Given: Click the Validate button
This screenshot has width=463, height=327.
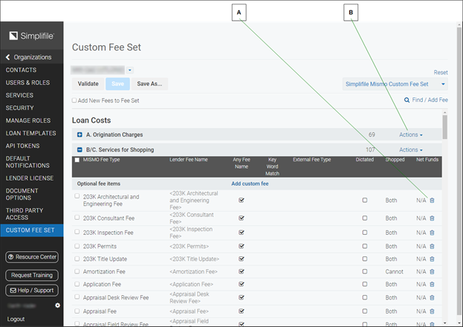Looking at the screenshot, I should (x=88, y=84).
